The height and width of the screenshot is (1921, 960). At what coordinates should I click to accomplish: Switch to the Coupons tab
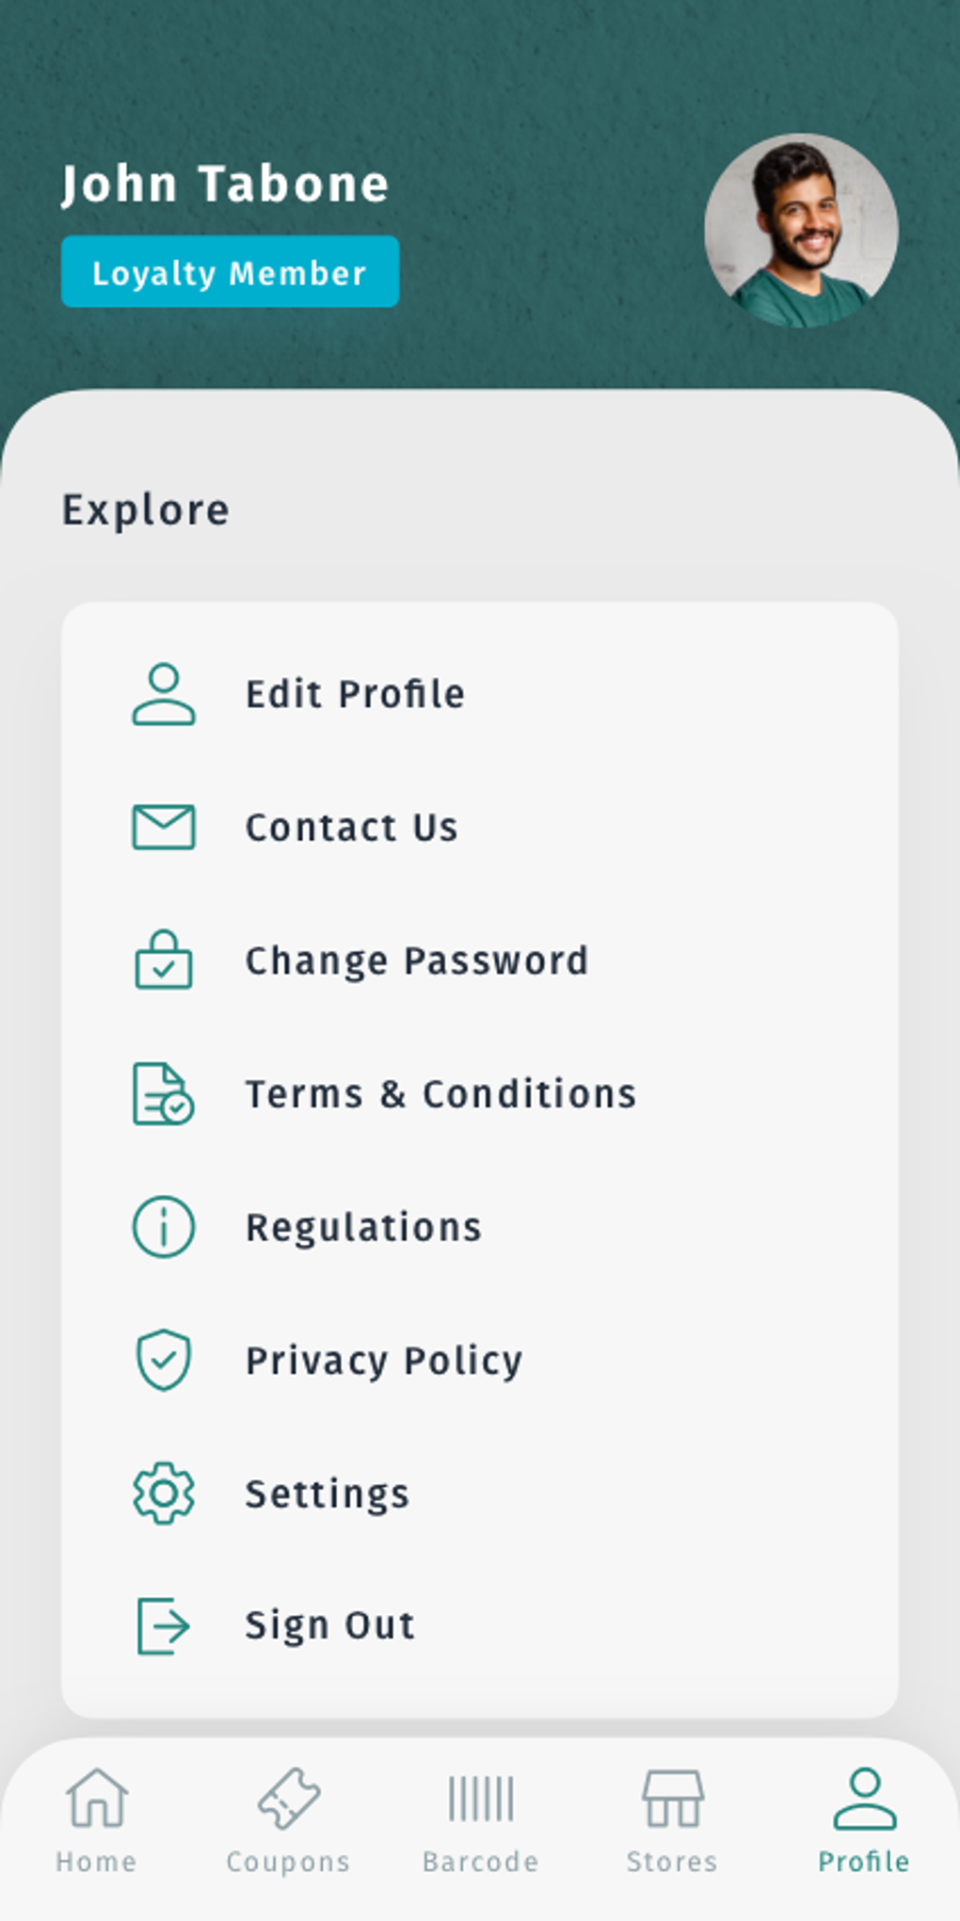click(288, 1819)
